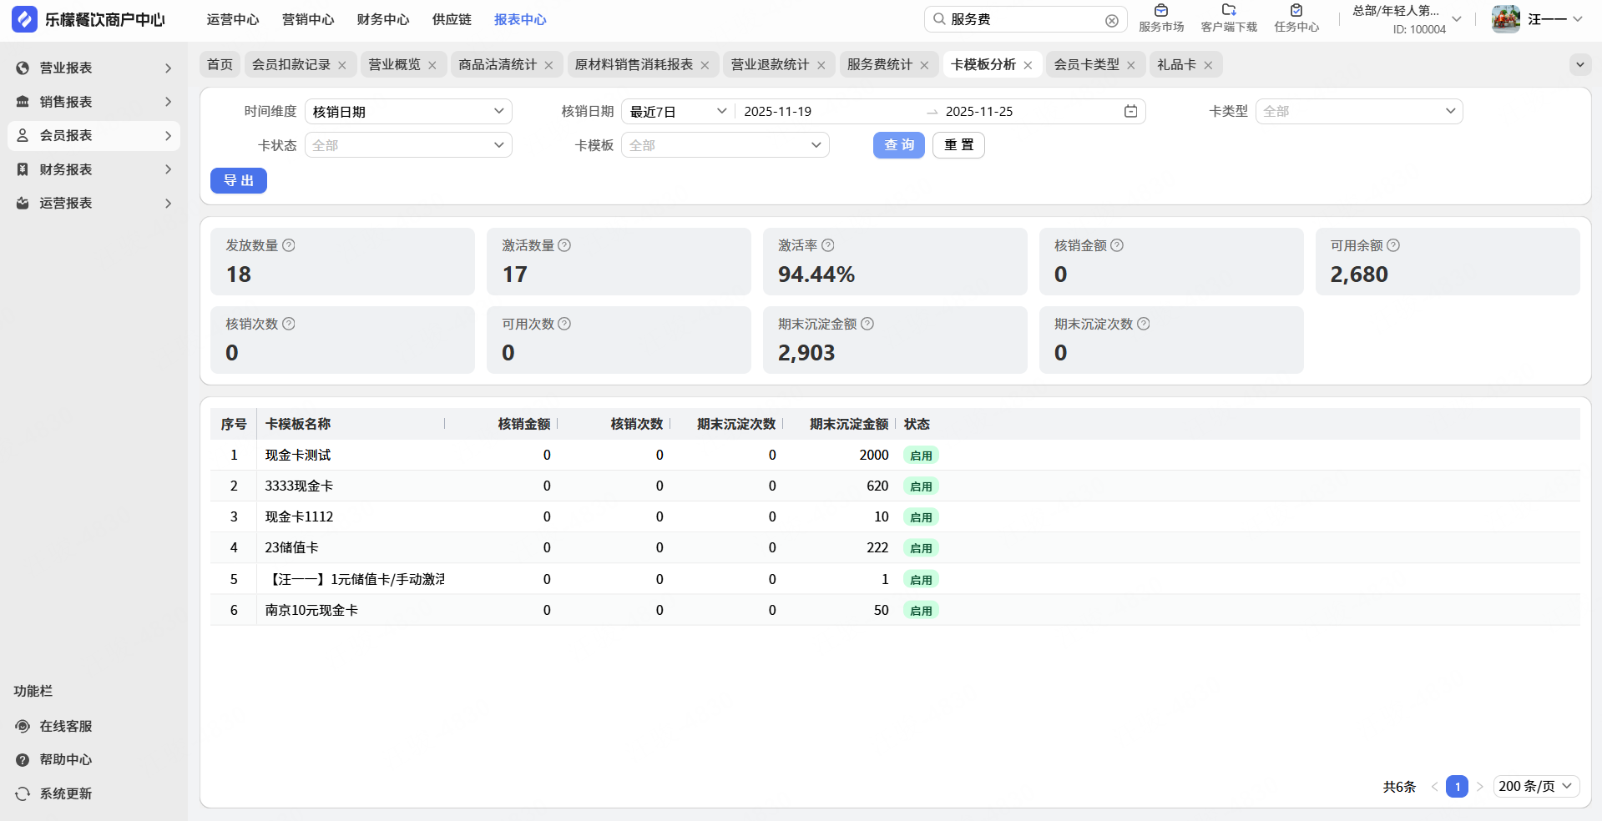Close the 卡模板分析 tab
1602x821 pixels.
[1028, 65]
